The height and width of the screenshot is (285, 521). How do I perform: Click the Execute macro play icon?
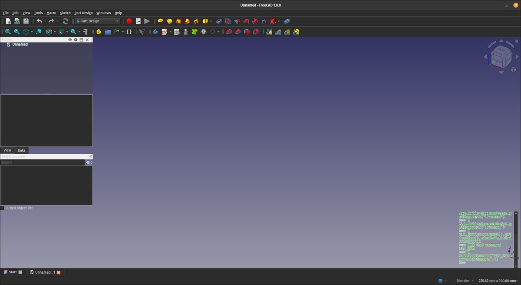pyautogui.click(x=147, y=21)
